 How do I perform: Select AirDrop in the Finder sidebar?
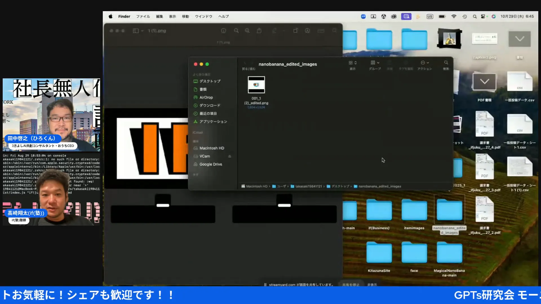206,97
